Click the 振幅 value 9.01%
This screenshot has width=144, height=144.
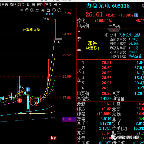(x=106, y=119)
